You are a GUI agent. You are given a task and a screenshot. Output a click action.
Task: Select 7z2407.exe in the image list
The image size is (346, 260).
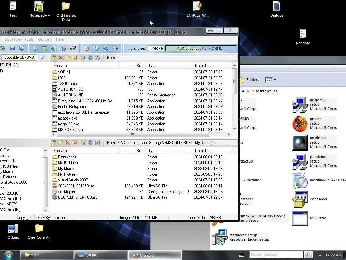(x=141, y=84)
